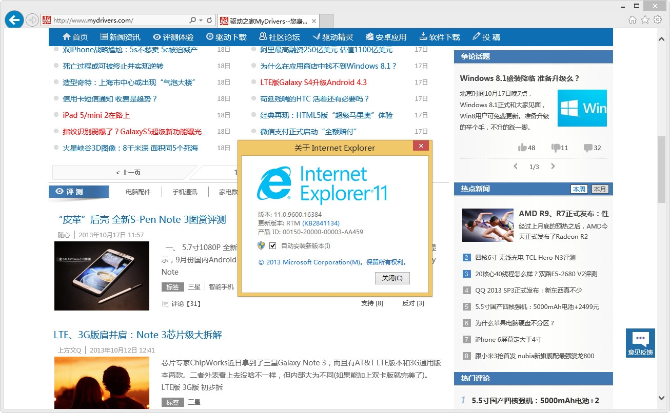The height and width of the screenshot is (413, 670).
Task: Open Internet Explorer settings gear
Action: [x=657, y=18]
